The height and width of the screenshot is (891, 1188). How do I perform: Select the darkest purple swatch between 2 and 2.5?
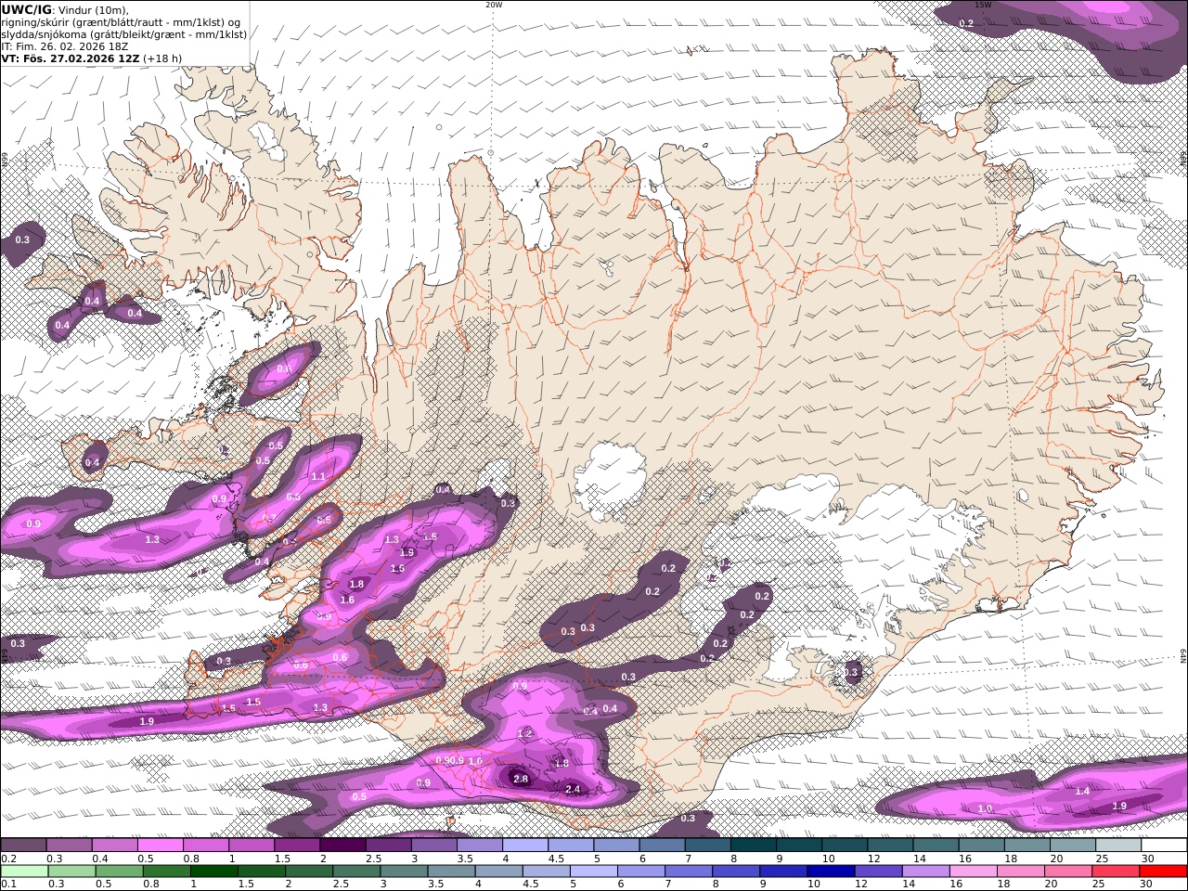[342, 846]
